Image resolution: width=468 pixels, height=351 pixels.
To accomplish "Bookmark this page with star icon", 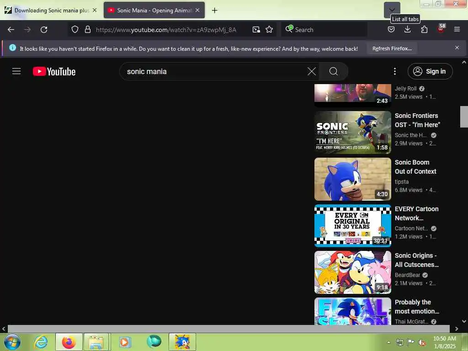I will [269, 30].
